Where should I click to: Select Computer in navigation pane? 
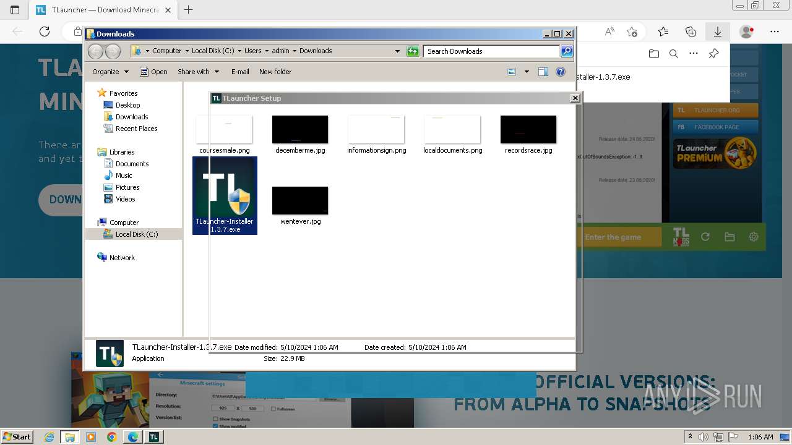point(124,222)
